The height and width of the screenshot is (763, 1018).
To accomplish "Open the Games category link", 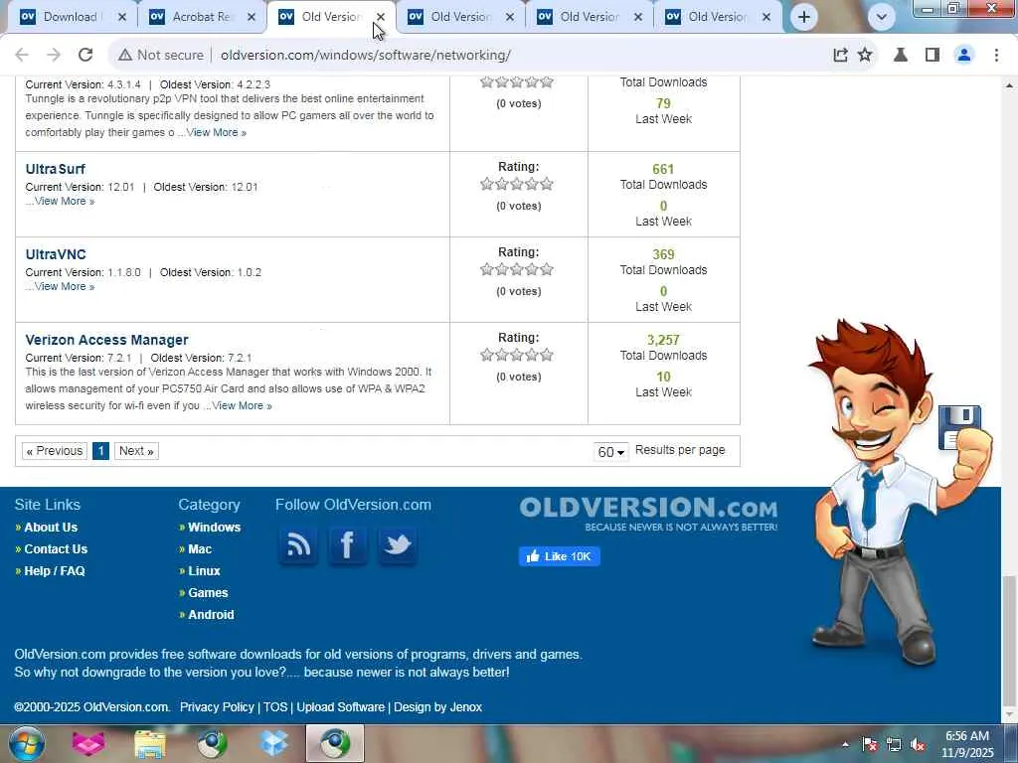I will (208, 593).
